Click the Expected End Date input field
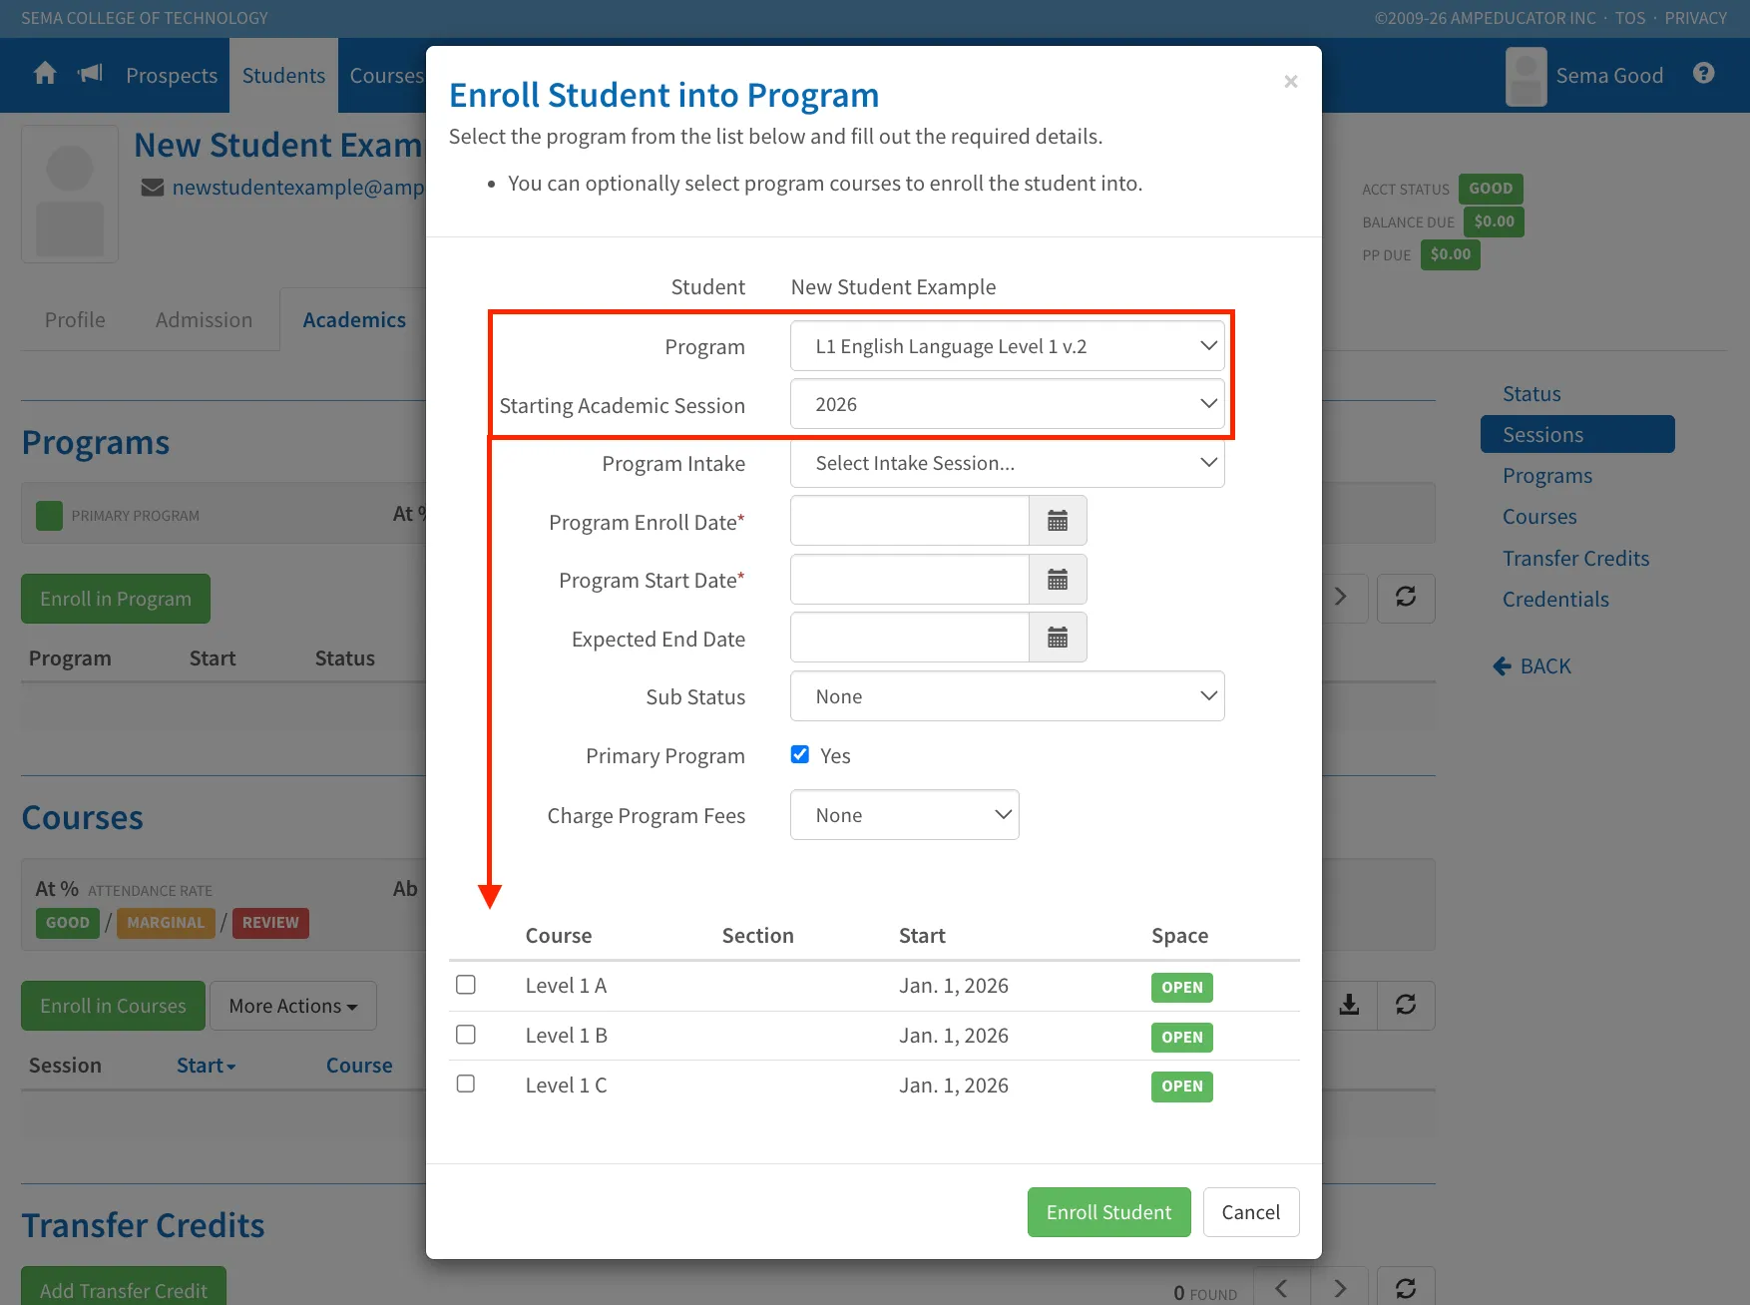 (910, 638)
